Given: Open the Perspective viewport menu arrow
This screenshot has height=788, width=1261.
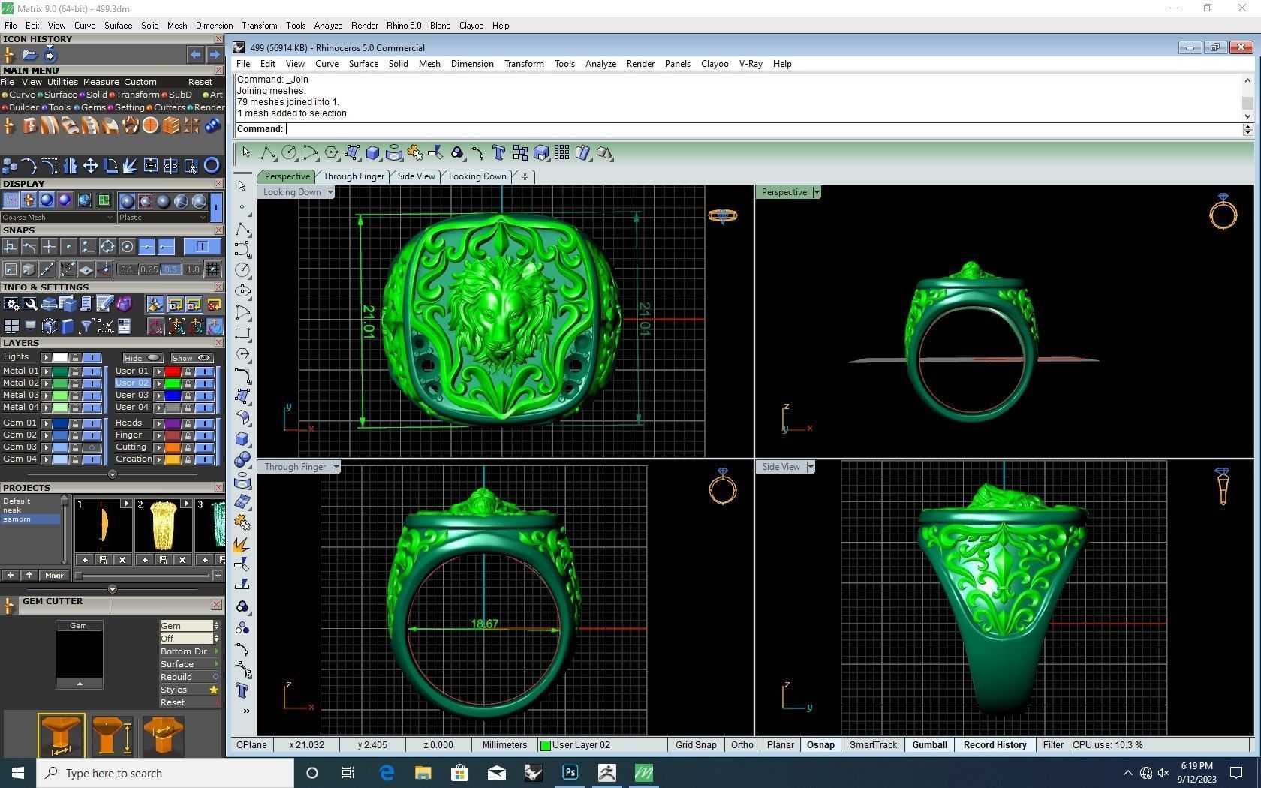Looking at the screenshot, I should (817, 192).
